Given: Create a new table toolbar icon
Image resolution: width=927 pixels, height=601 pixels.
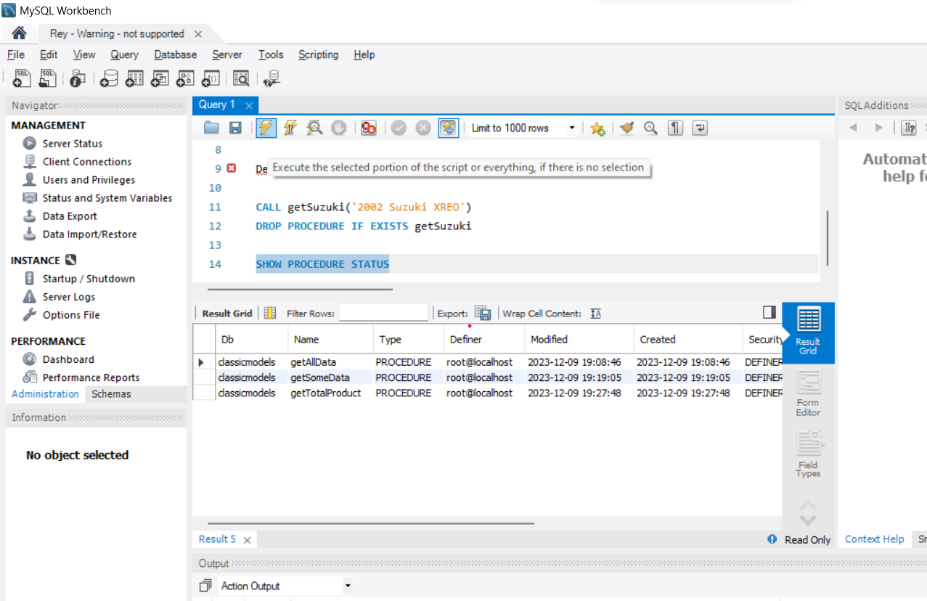Looking at the screenshot, I should pos(134,78).
